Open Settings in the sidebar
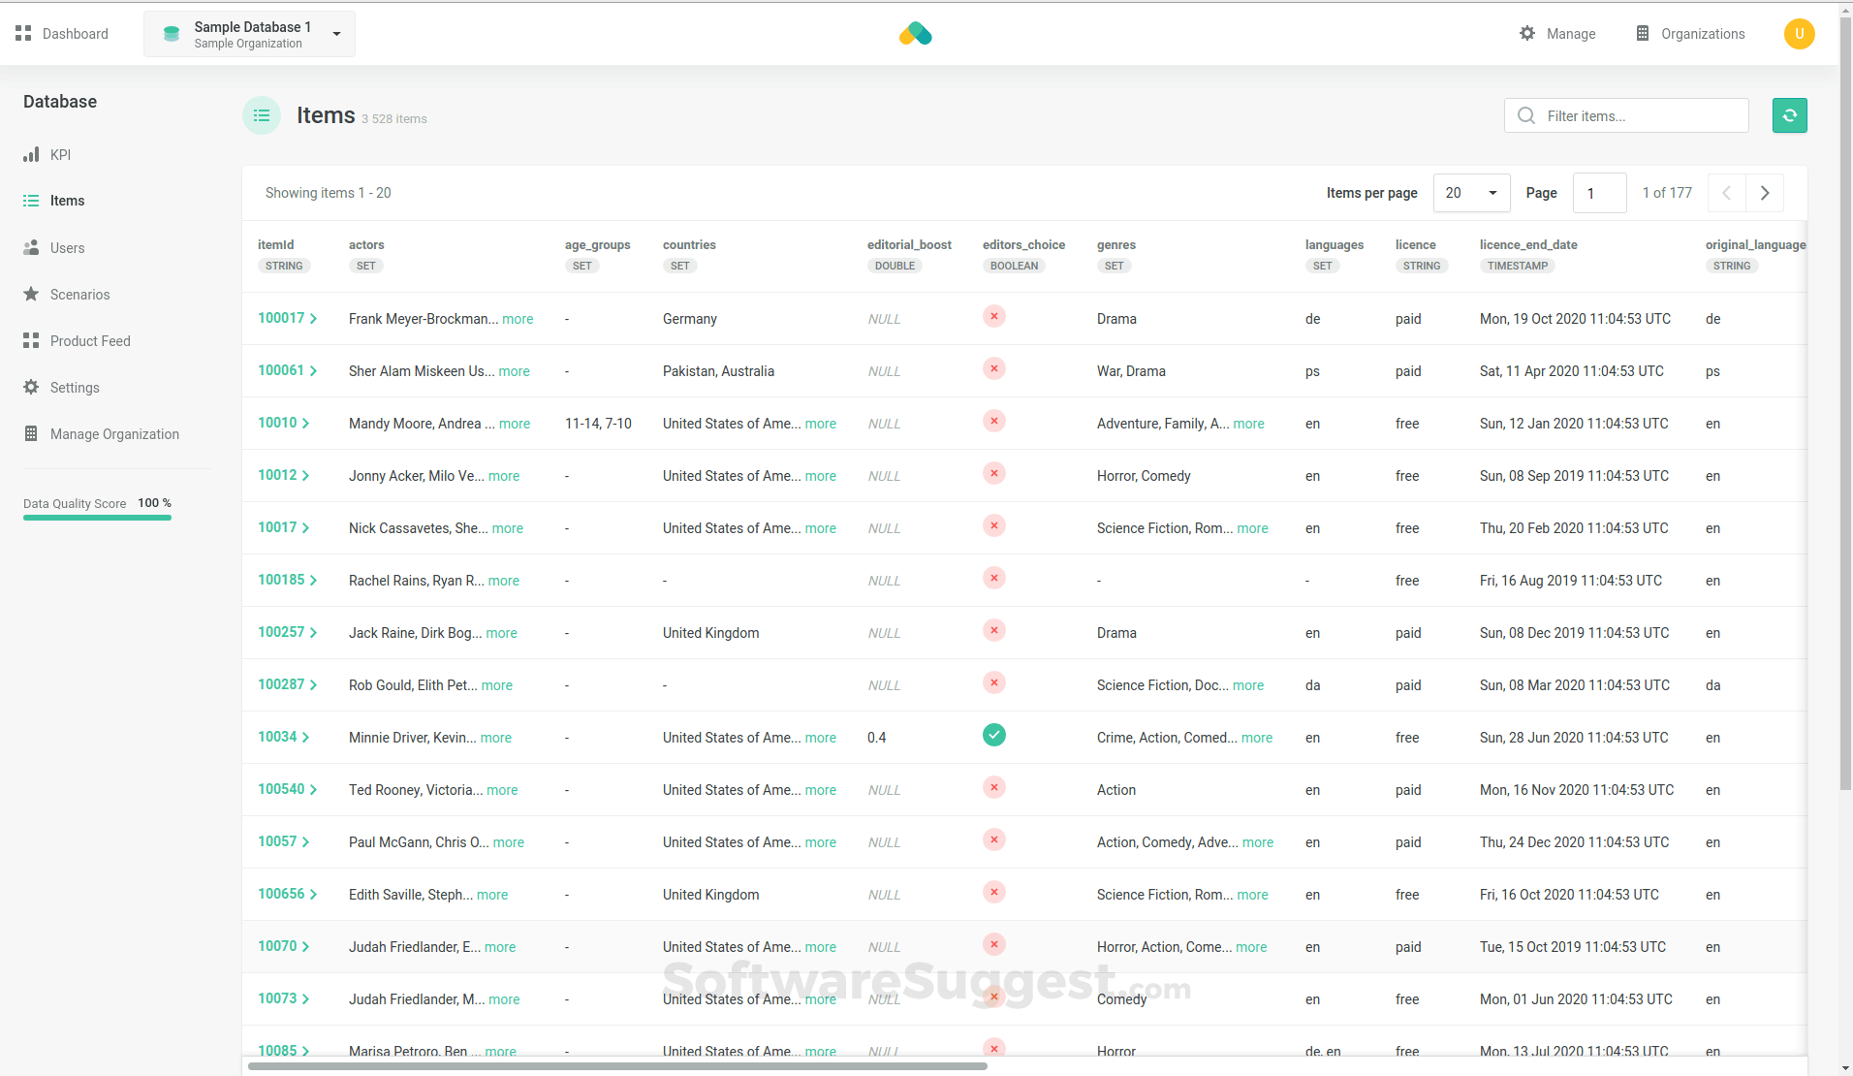Screen dimensions: 1853x1076 click(75, 388)
